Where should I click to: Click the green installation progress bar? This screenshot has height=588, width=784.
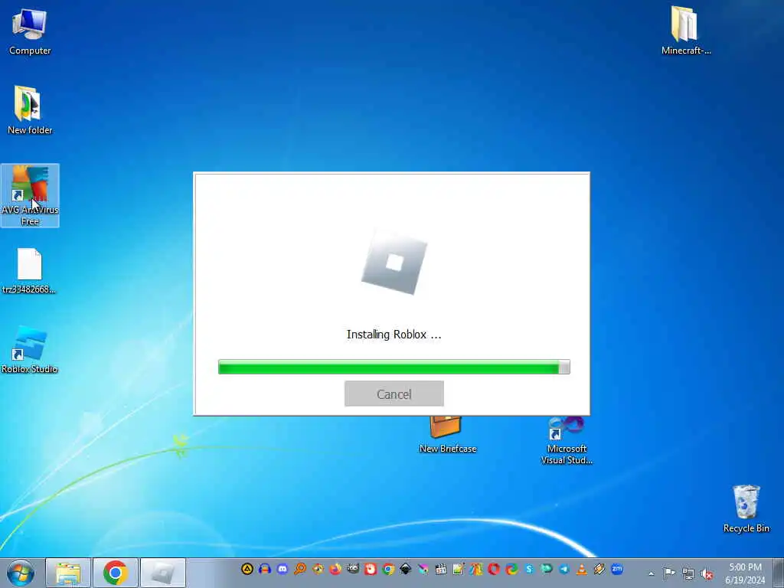point(394,367)
